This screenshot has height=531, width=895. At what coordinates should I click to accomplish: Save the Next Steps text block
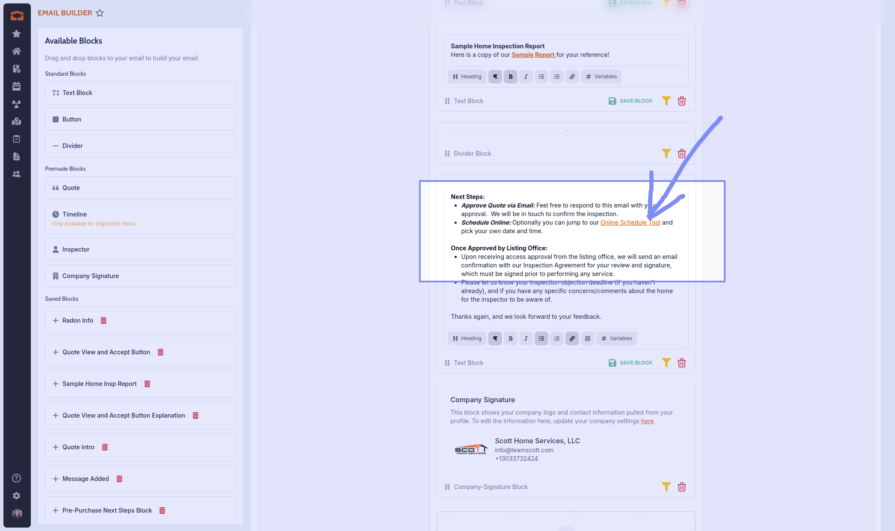630,363
